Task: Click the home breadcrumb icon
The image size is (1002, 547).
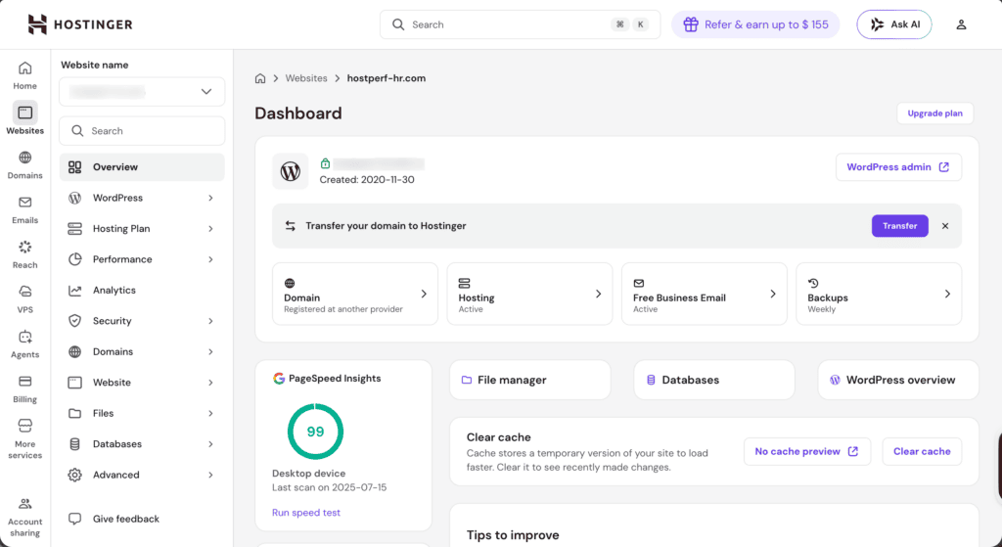Action: pos(260,78)
